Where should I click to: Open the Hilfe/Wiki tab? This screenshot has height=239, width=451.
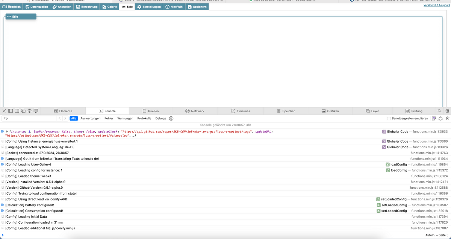point(175,7)
